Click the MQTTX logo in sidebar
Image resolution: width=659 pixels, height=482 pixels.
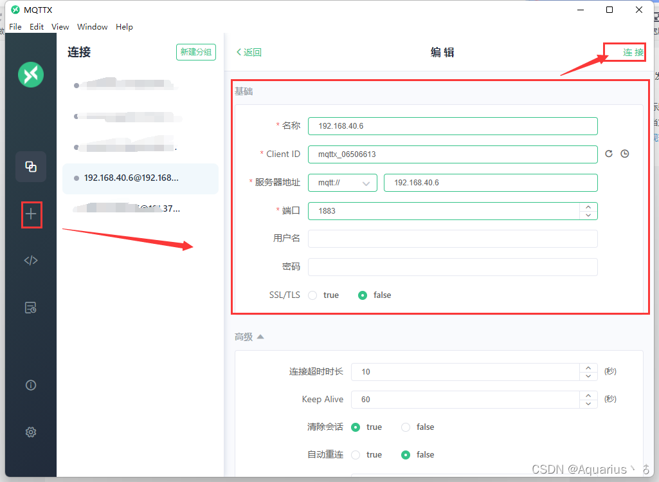pos(31,75)
